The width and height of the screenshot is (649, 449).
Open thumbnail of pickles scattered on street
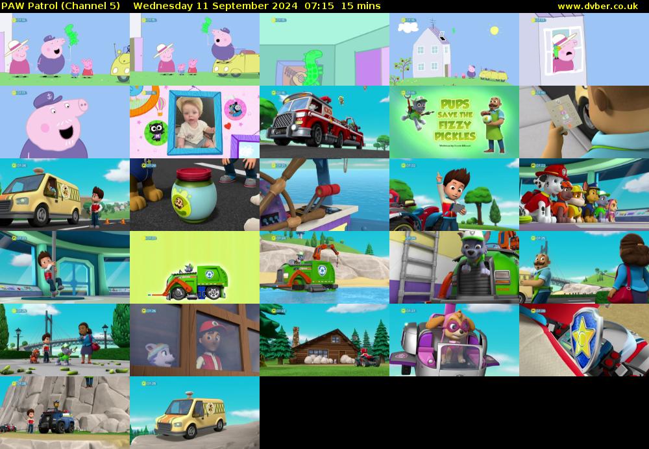(x=64, y=340)
